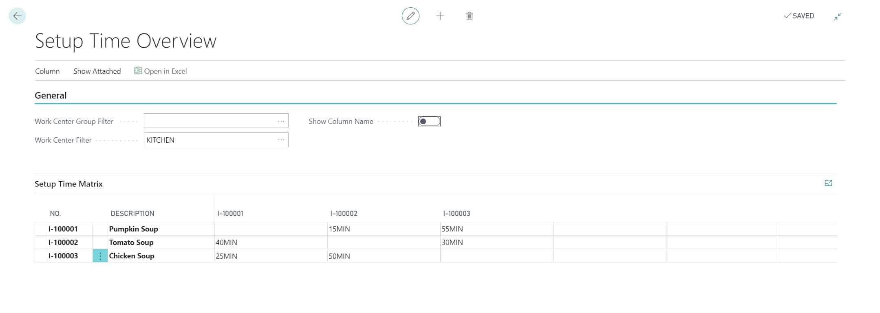This screenshot has height=313, width=880.
Task: Collapse the page with the shrink arrows icon
Action: click(x=837, y=17)
